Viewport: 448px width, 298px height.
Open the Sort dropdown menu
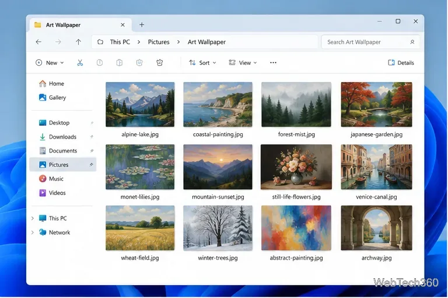202,63
